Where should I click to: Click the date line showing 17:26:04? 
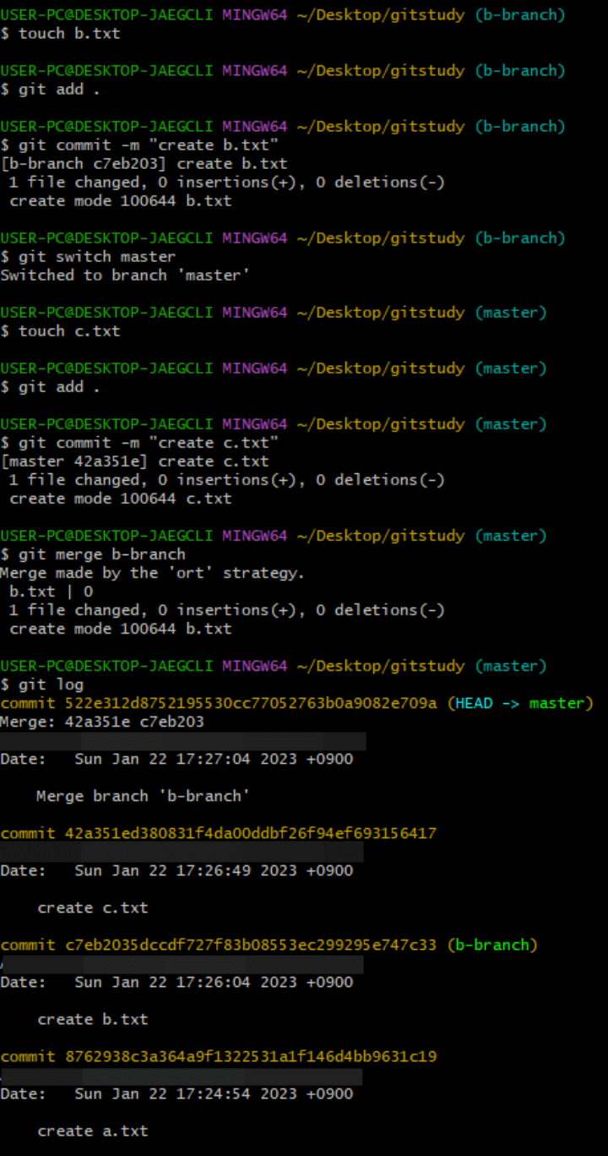point(176,982)
